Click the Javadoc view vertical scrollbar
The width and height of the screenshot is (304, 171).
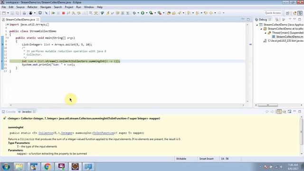(302, 132)
